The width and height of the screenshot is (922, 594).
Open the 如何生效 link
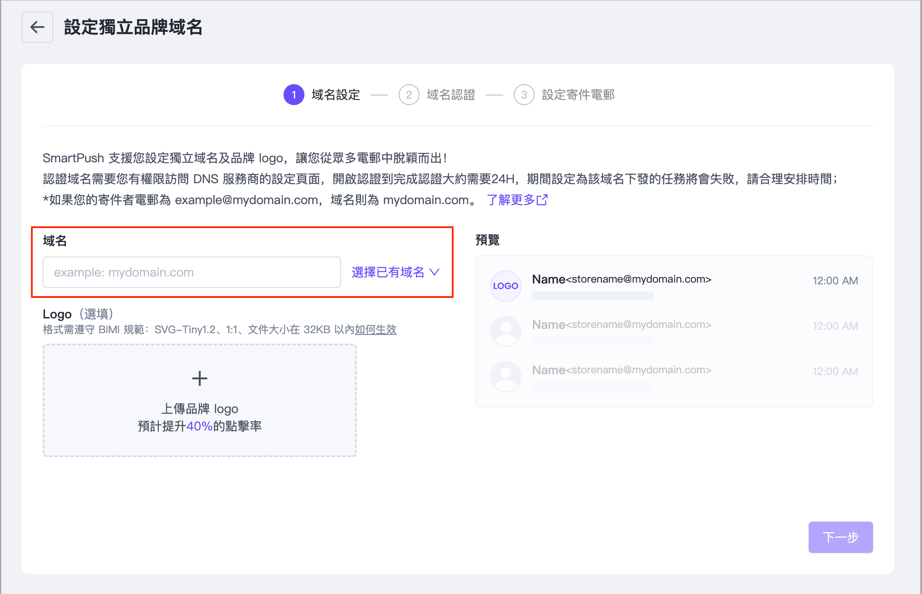tap(376, 329)
